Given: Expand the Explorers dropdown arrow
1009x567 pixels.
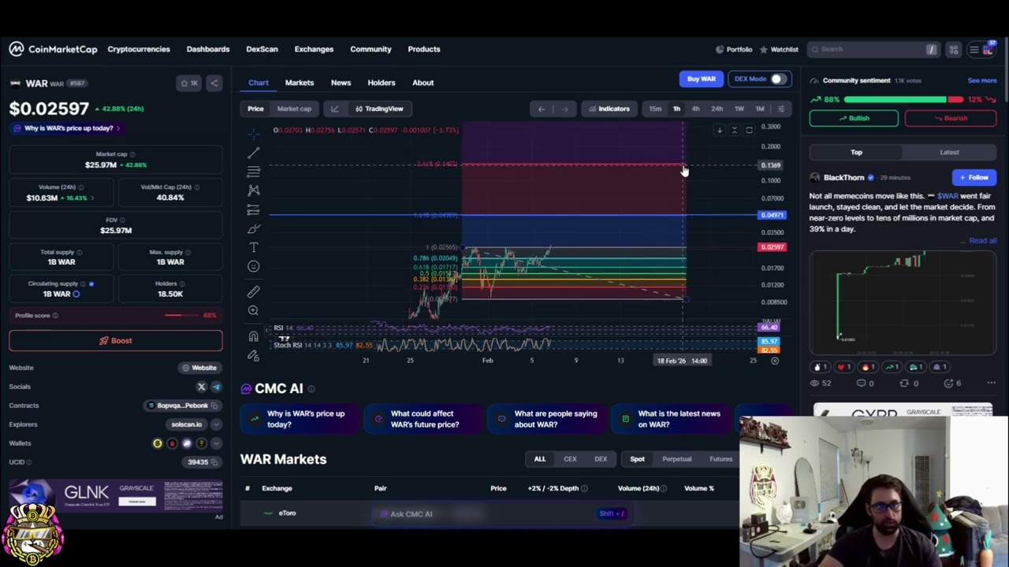Looking at the screenshot, I should (216, 424).
